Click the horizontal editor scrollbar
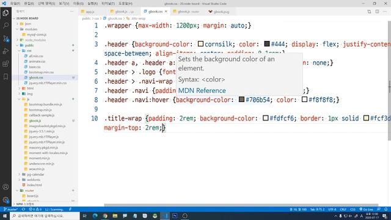The height and width of the screenshot is (220, 391). coord(241,205)
